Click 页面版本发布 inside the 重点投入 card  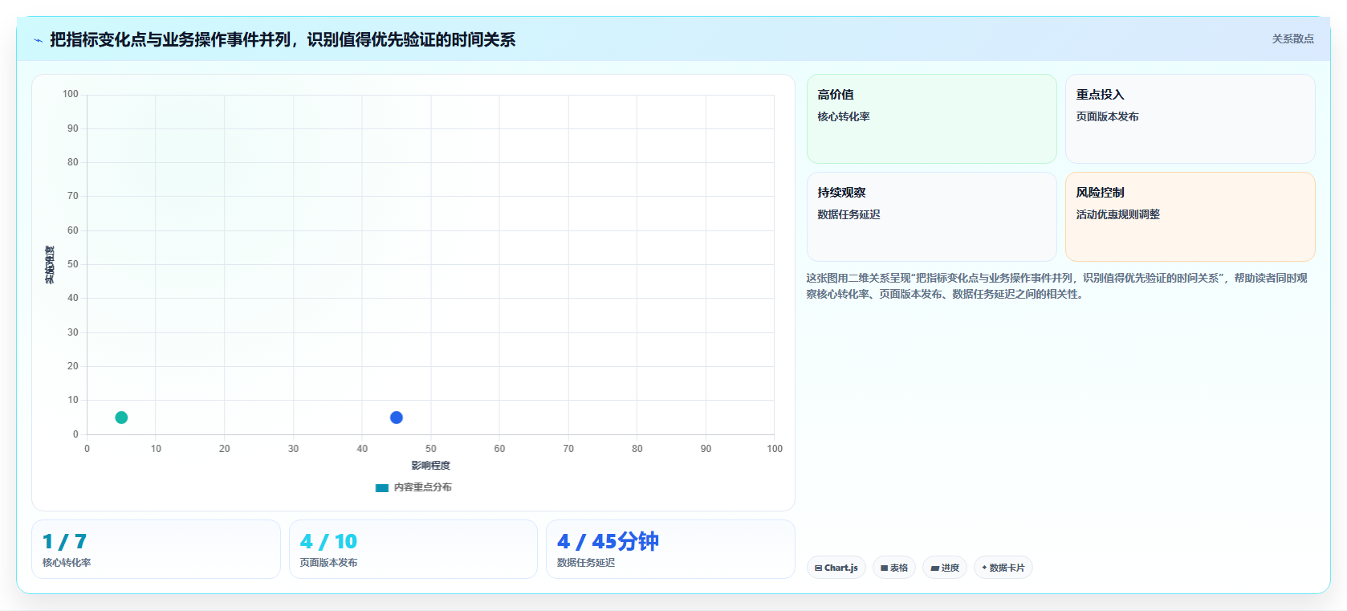click(1108, 116)
